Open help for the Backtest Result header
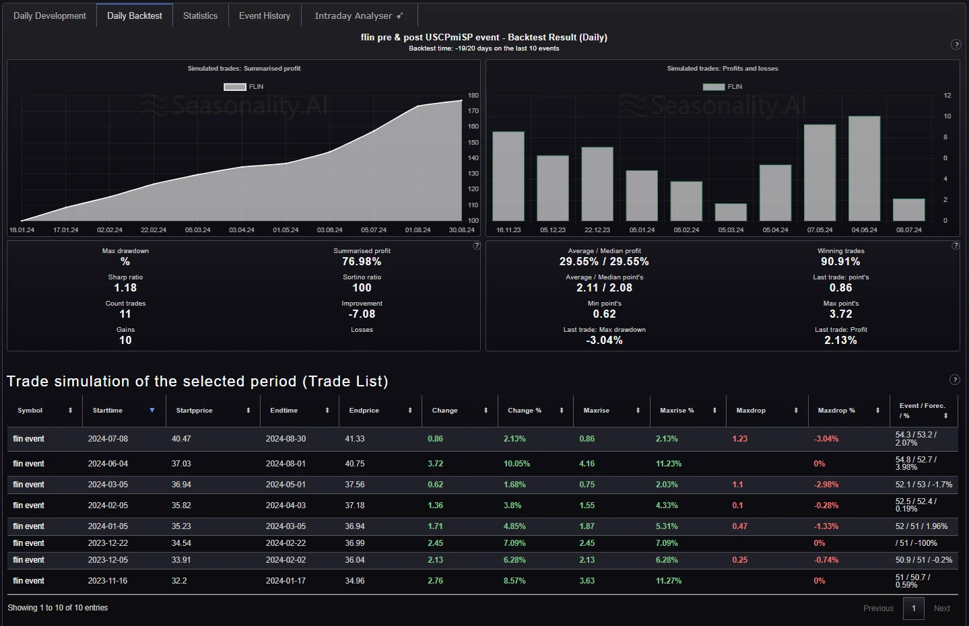Screen dimensions: 969x626 (x=956, y=44)
